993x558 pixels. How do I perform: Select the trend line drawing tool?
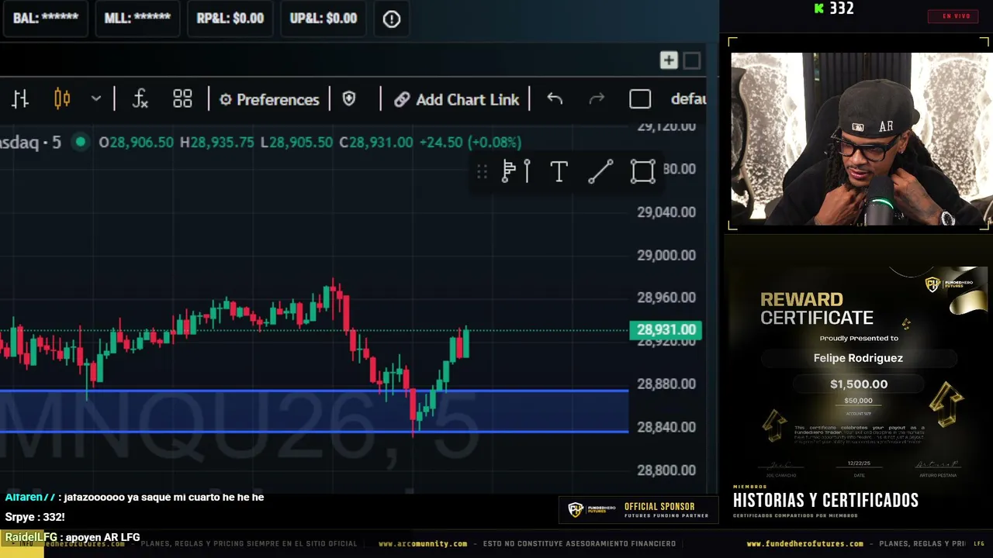600,171
